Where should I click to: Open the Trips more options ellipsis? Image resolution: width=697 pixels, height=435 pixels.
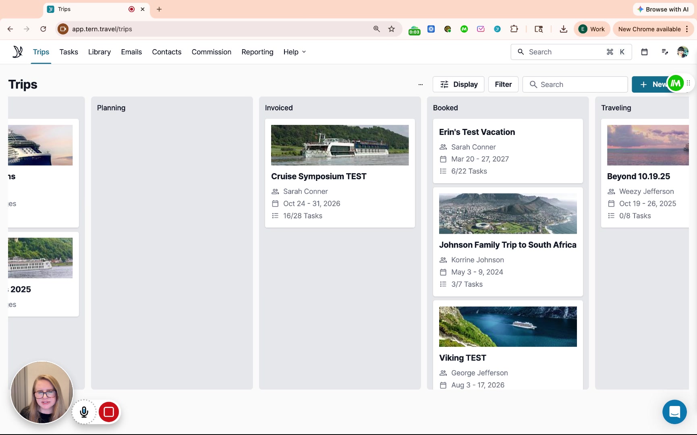click(x=420, y=85)
